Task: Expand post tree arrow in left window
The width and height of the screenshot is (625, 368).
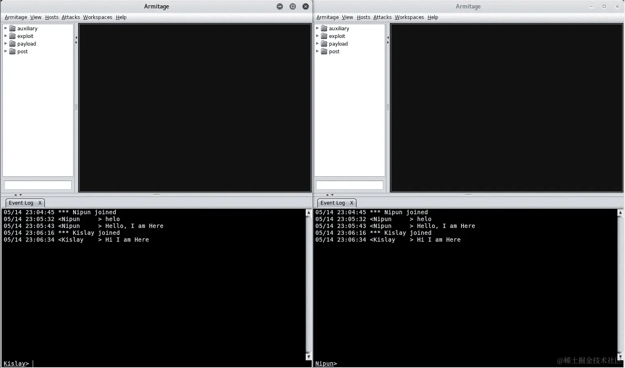Action: 6,51
